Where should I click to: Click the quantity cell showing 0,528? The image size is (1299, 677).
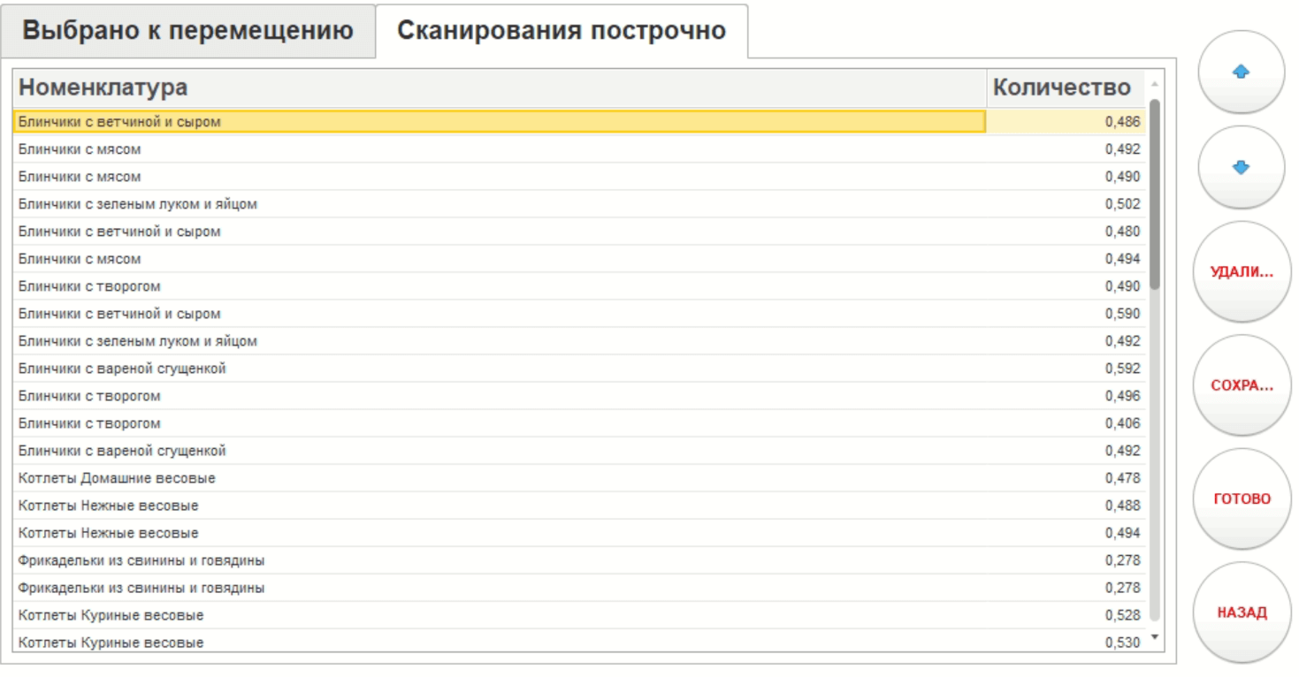click(x=1066, y=615)
